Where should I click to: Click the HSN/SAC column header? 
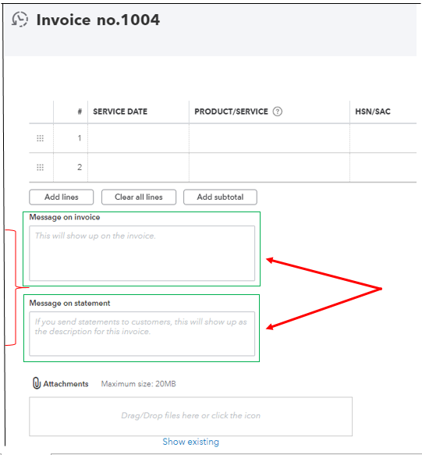click(373, 112)
